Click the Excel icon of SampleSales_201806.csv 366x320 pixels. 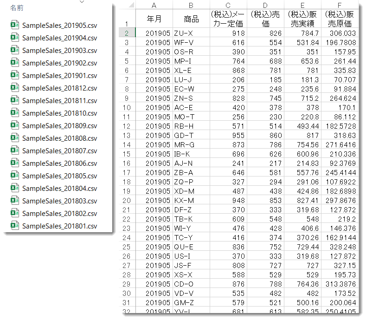tap(15, 163)
